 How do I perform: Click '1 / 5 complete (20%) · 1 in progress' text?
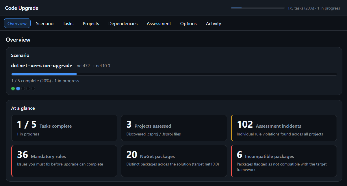pyautogui.click(x=45, y=81)
